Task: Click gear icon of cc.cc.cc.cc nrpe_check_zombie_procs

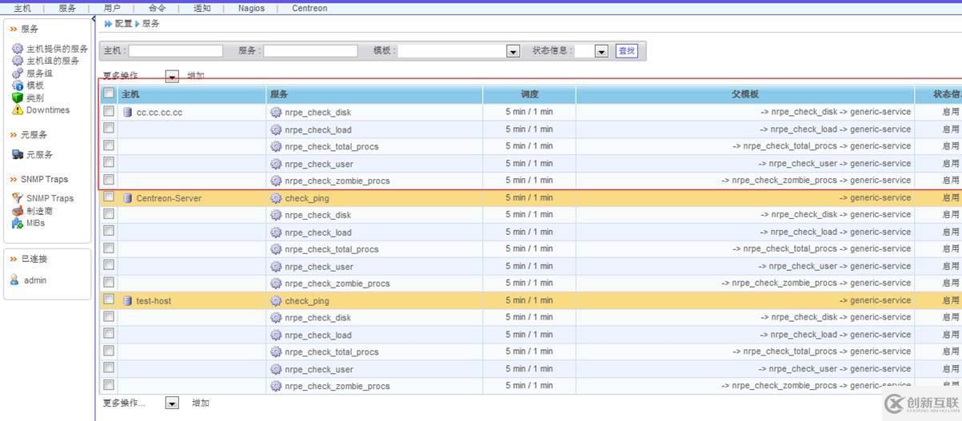Action: pyautogui.click(x=276, y=181)
